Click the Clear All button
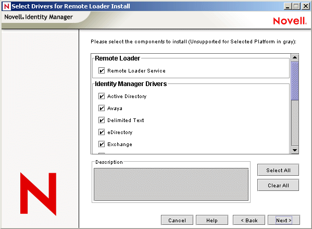The width and height of the screenshot is (312, 229). tap(278, 185)
